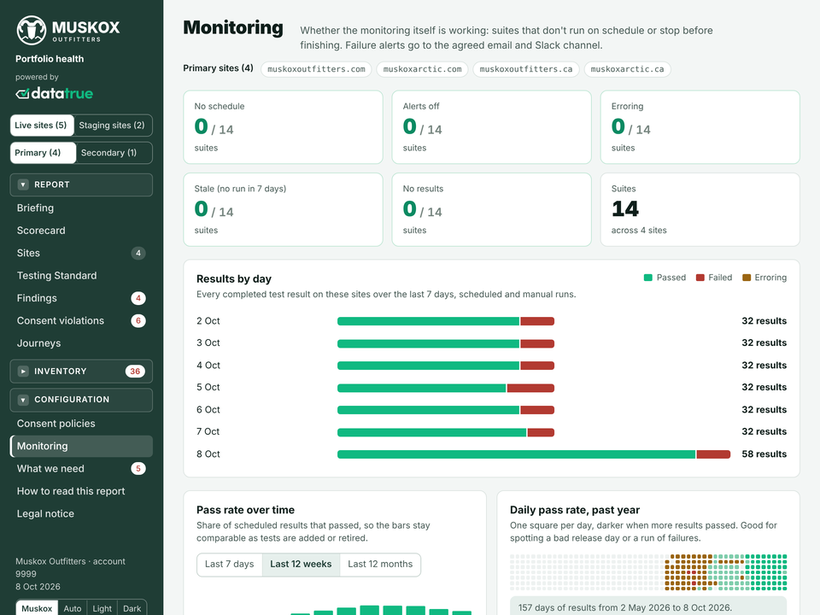Open the Scorecard page
This screenshot has height=615, width=820.
pyautogui.click(x=81, y=231)
